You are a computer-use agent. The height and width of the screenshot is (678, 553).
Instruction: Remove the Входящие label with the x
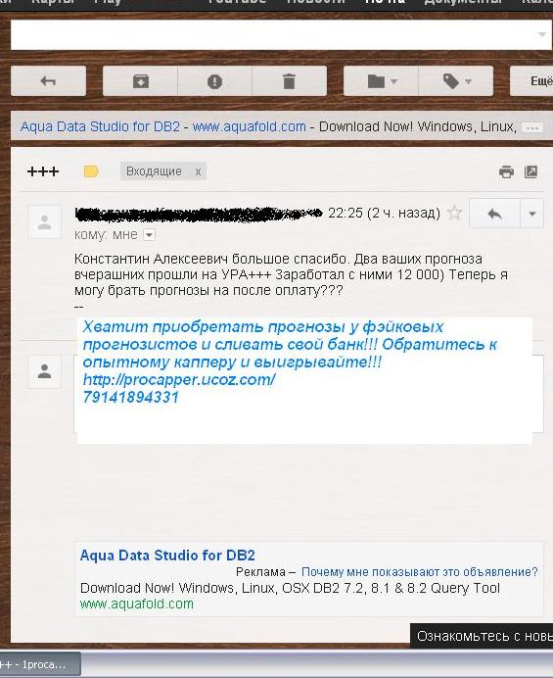pyautogui.click(x=198, y=171)
